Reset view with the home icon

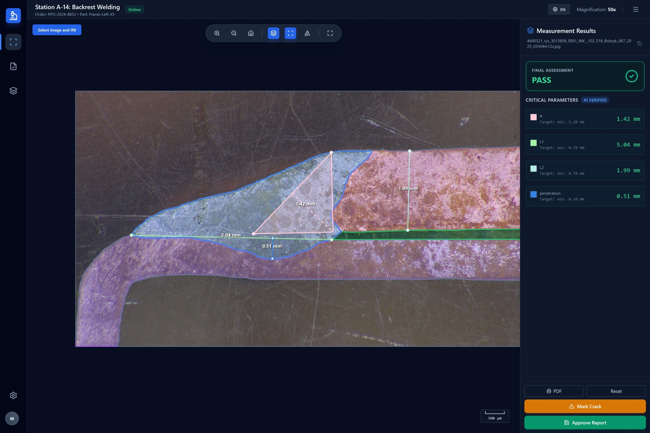click(251, 33)
